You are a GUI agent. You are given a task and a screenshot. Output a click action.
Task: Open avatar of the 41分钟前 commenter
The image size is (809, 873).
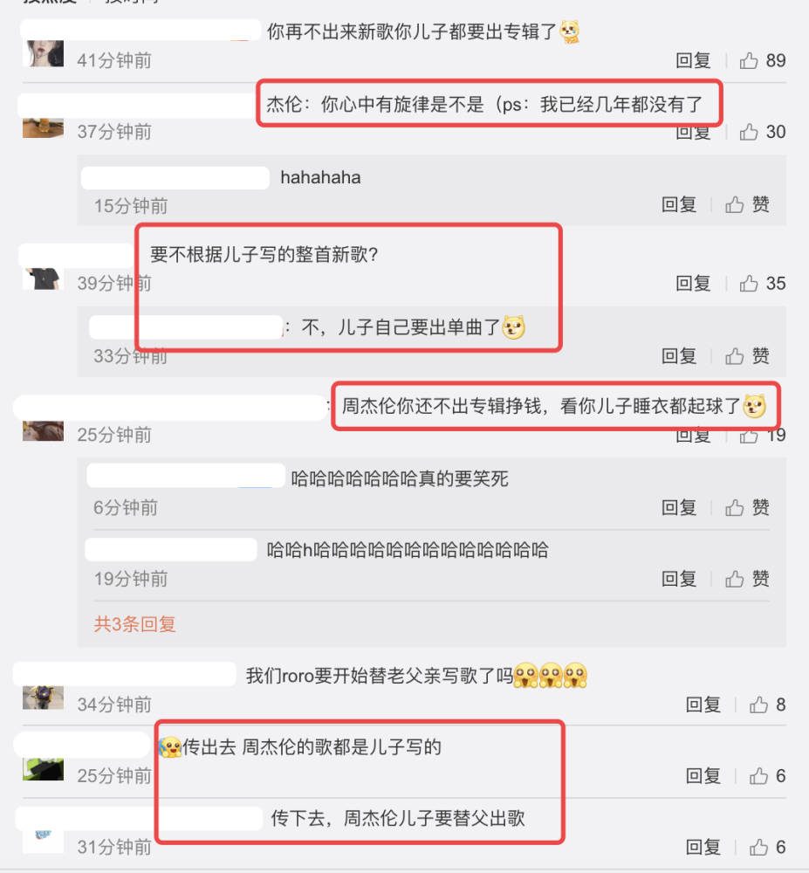(x=44, y=53)
